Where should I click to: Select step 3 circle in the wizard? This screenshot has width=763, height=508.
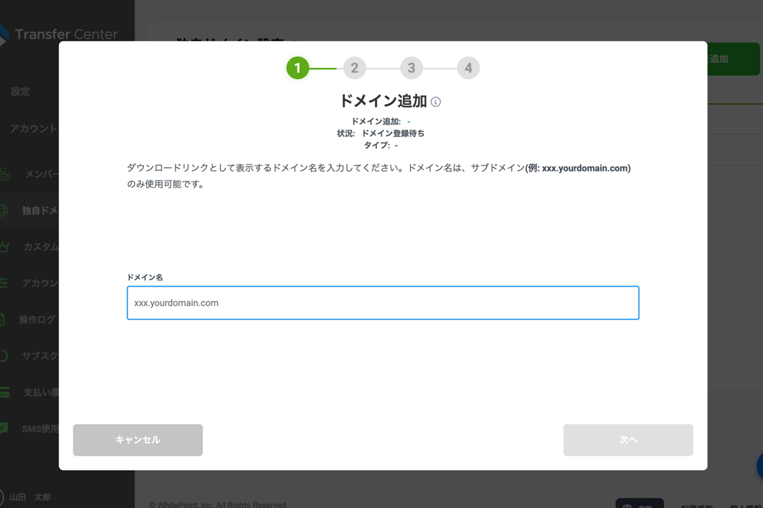[x=411, y=68]
